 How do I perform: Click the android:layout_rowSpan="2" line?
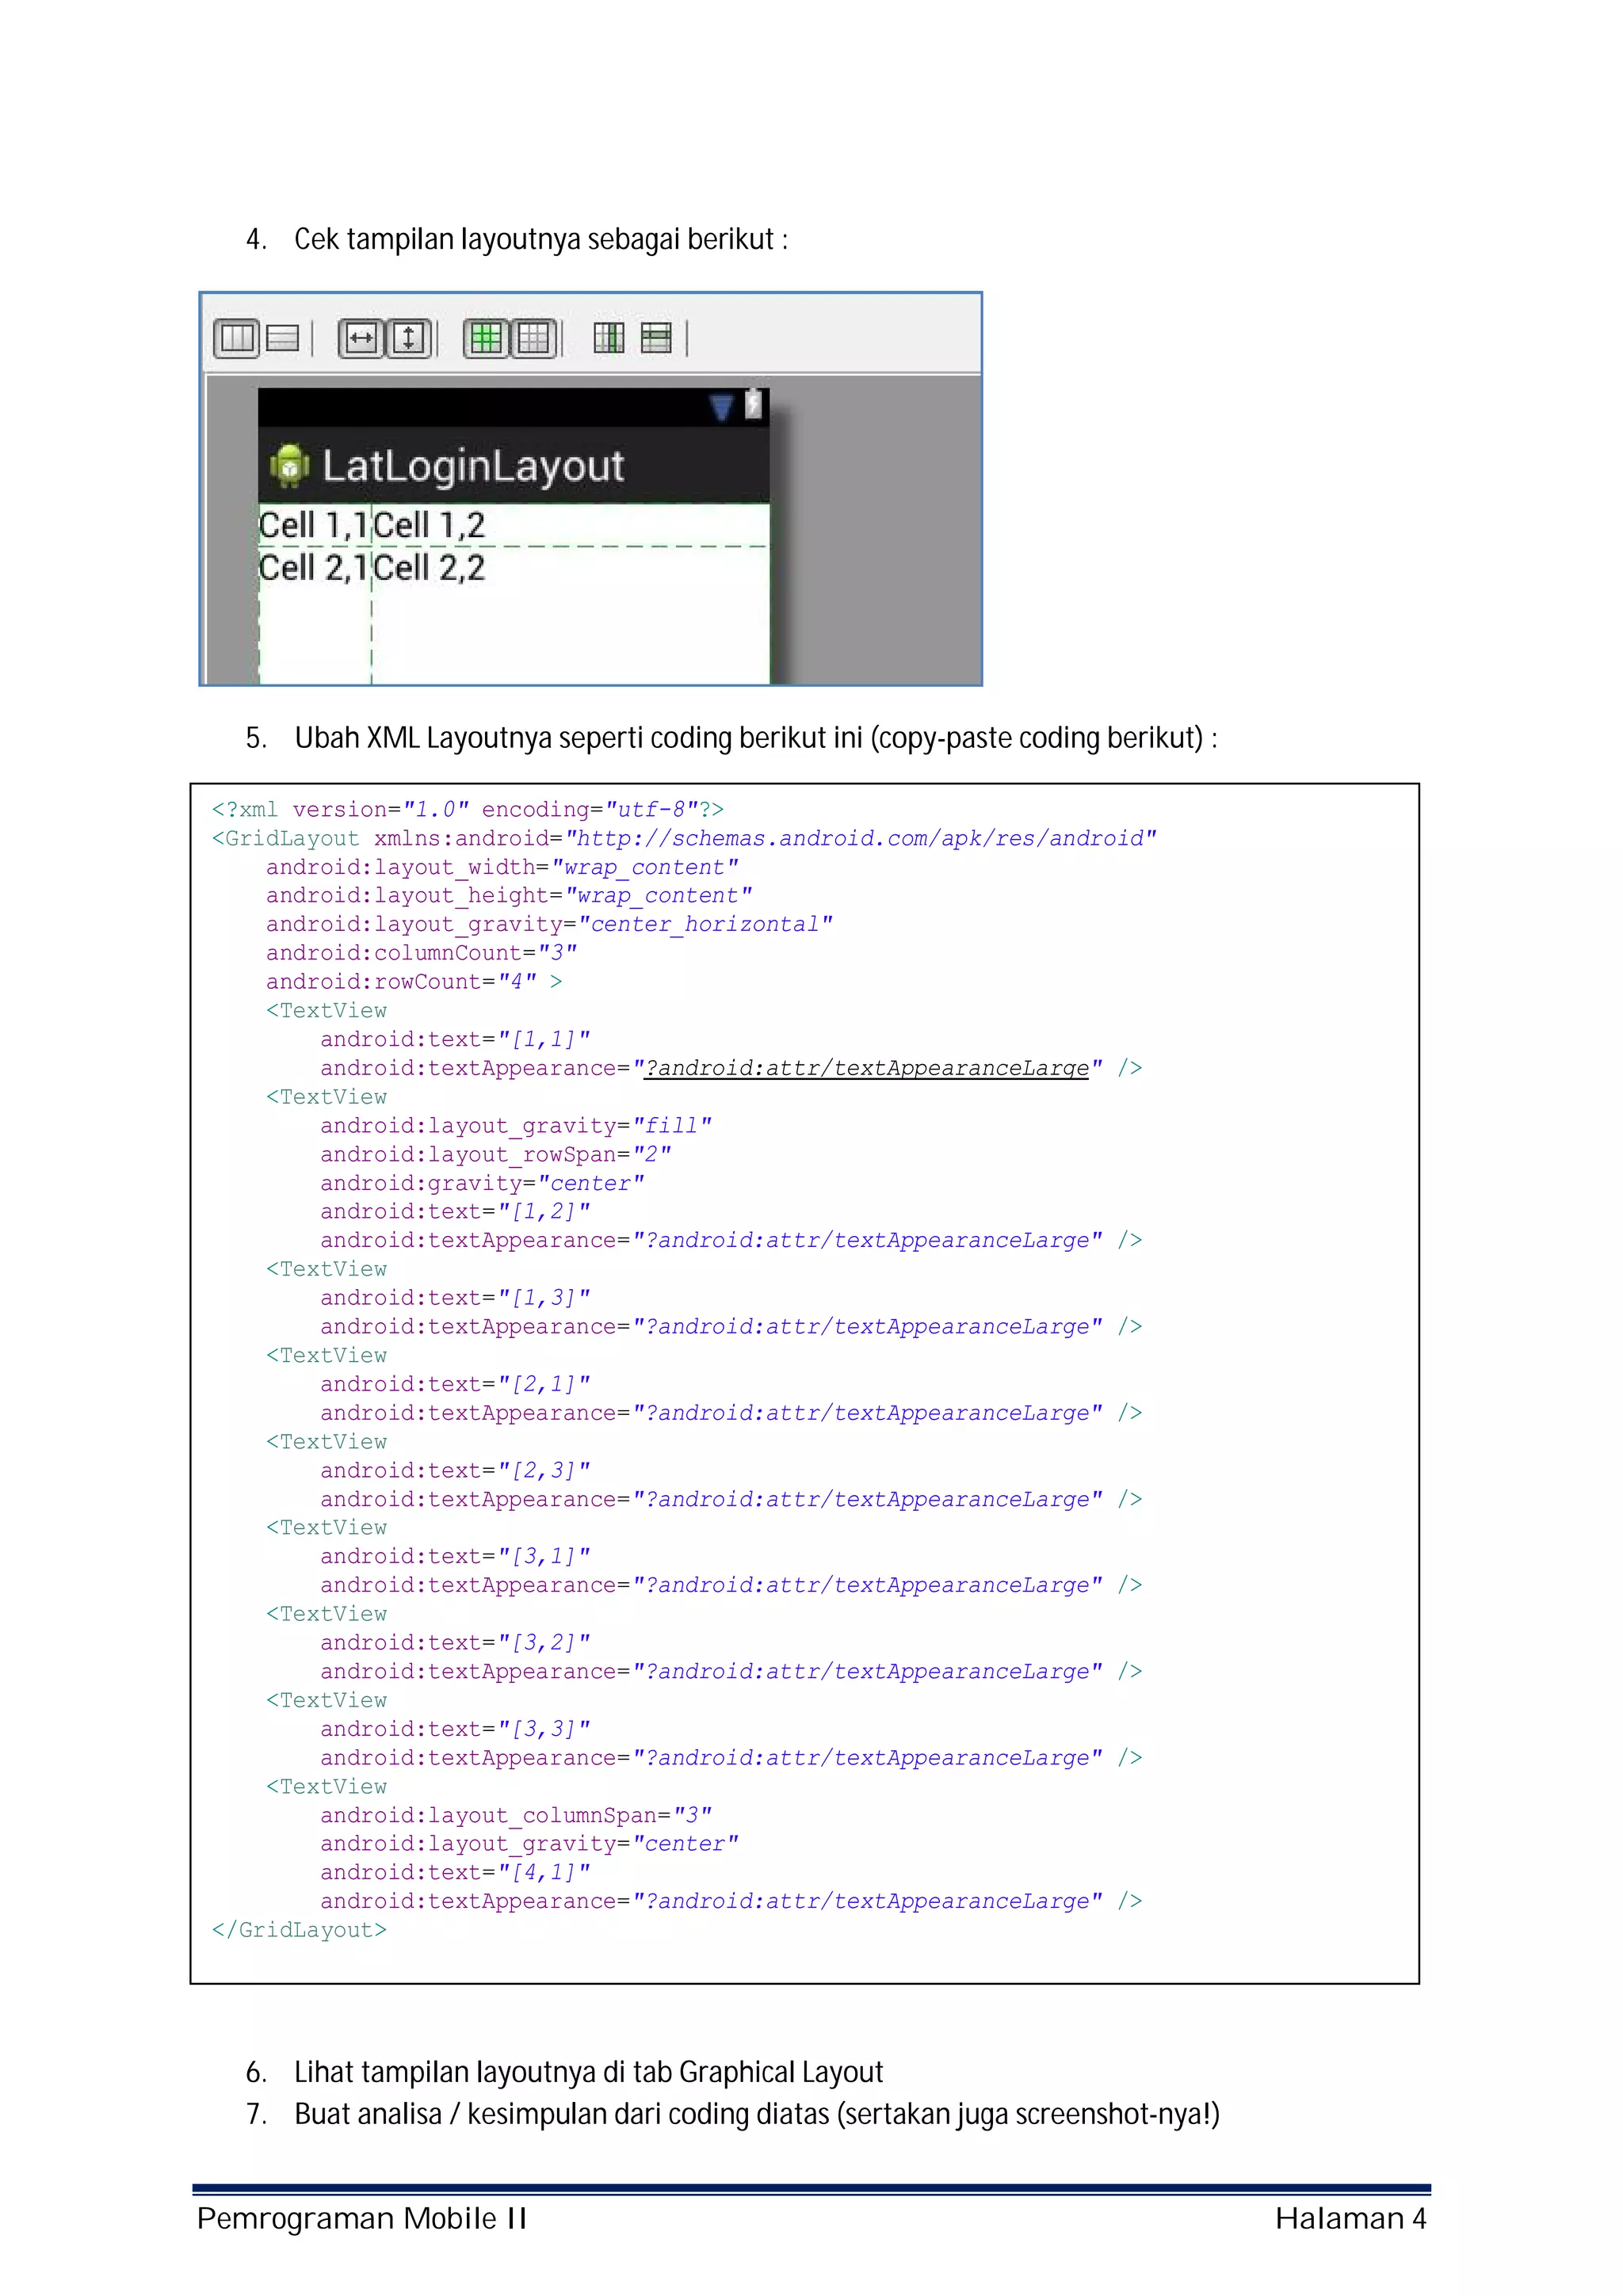click(x=496, y=1155)
